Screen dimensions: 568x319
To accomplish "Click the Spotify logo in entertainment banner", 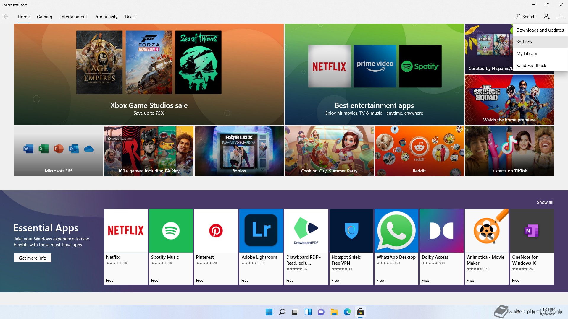I will click(420, 66).
